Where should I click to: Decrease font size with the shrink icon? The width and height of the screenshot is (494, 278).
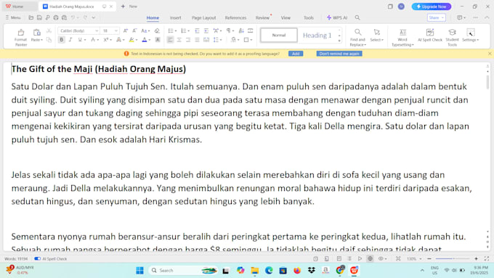(x=134, y=31)
